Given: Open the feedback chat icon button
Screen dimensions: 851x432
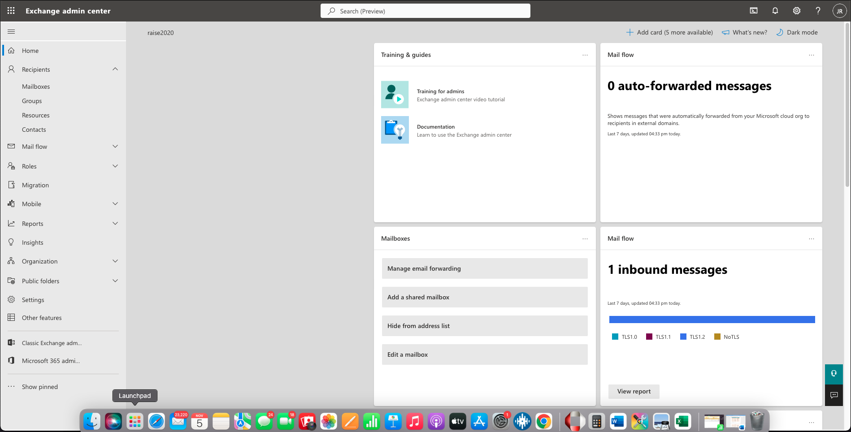Looking at the screenshot, I should [x=834, y=395].
